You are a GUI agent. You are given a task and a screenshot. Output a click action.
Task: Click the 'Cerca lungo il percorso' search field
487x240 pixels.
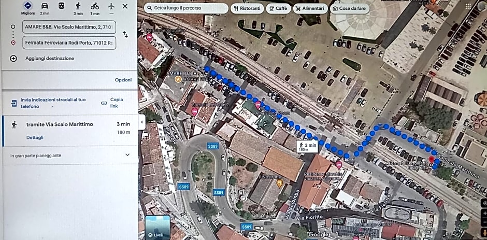point(186,8)
